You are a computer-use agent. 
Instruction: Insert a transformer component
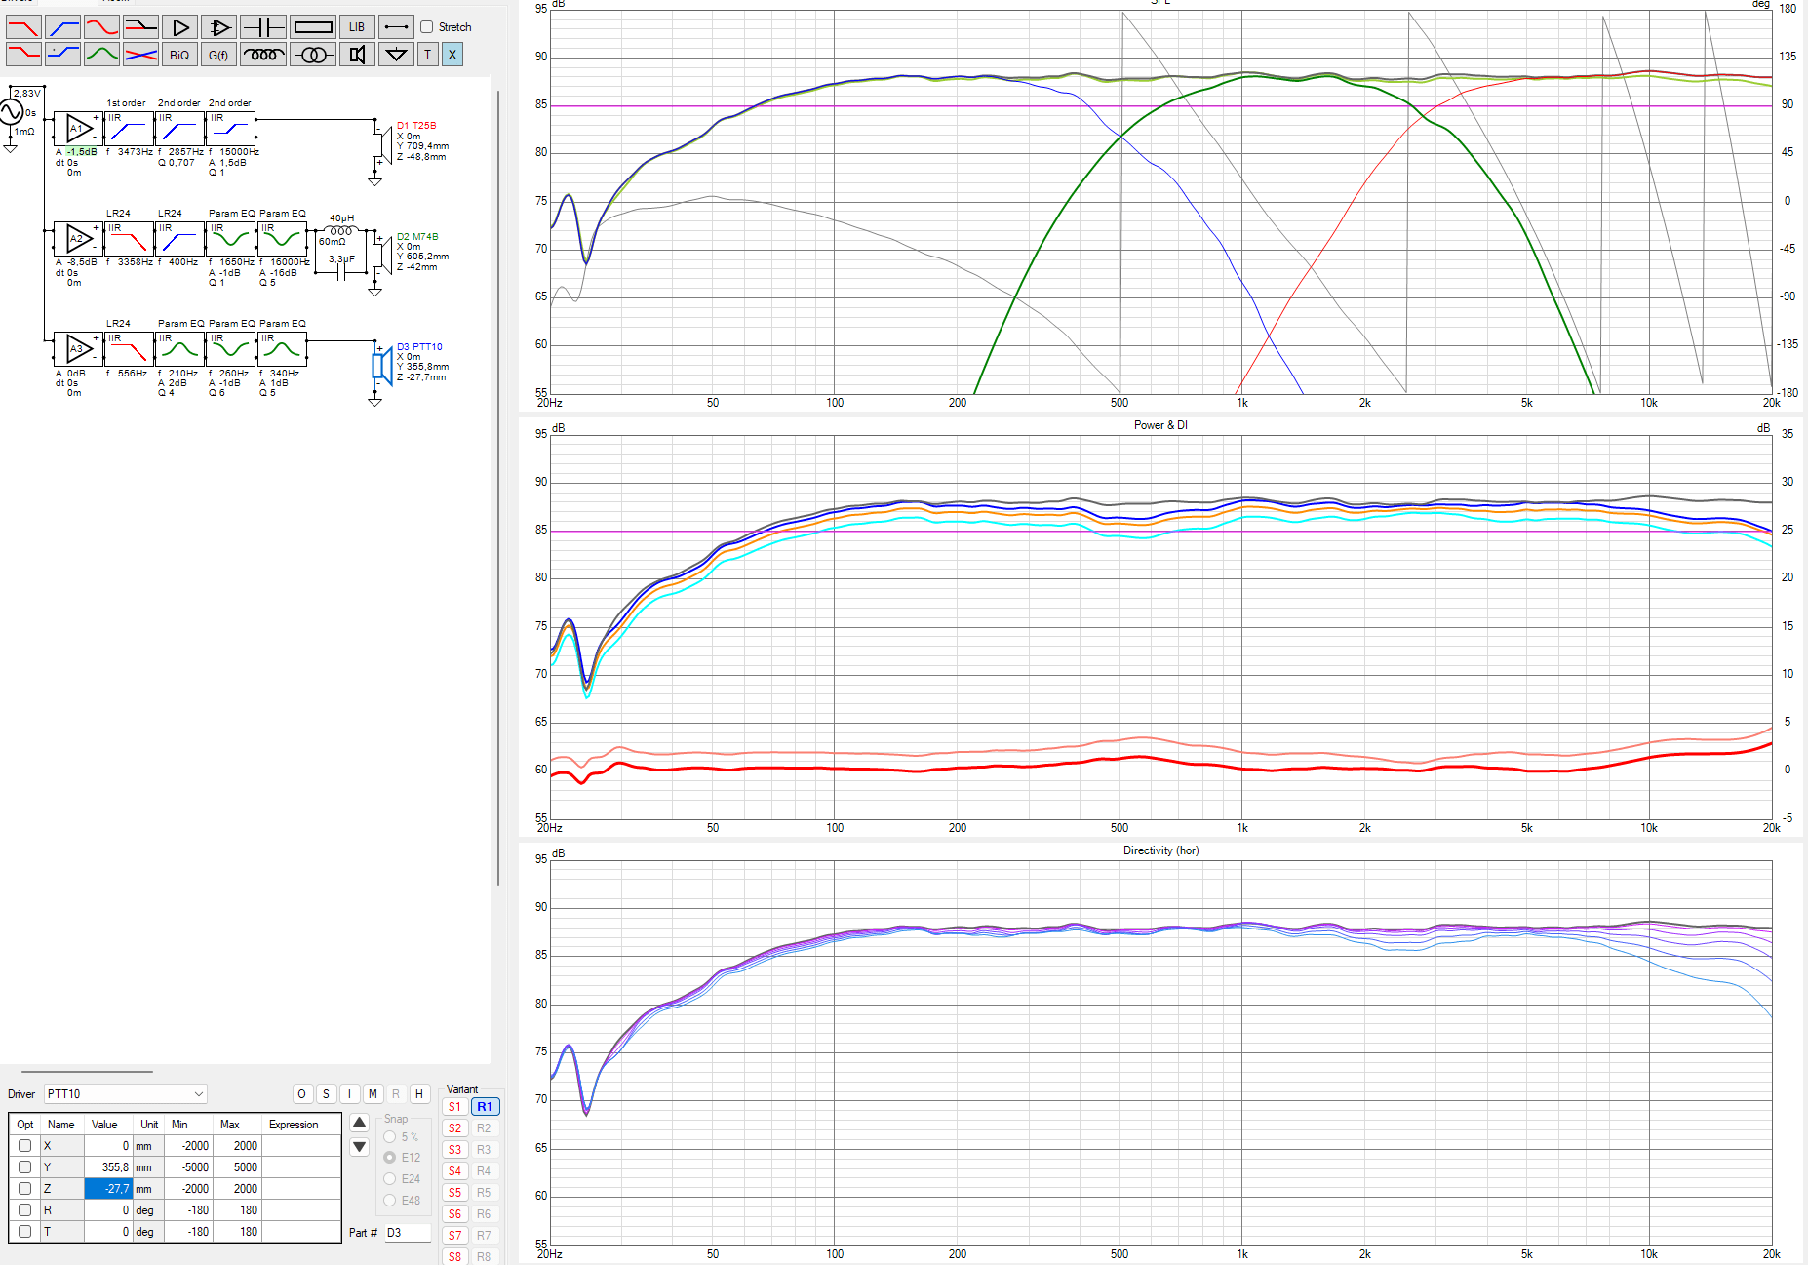[313, 55]
